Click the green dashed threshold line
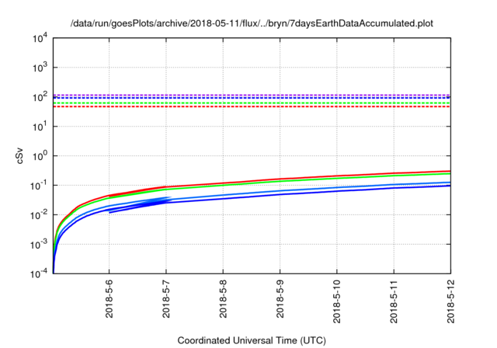This screenshot has height=348, width=497. tap(252, 103)
